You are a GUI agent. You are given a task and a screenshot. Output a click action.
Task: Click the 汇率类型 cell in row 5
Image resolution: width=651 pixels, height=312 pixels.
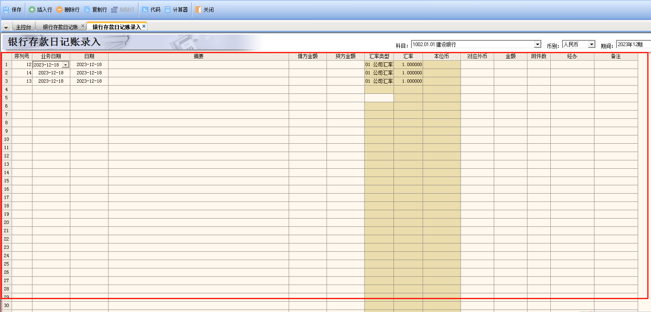click(x=379, y=98)
